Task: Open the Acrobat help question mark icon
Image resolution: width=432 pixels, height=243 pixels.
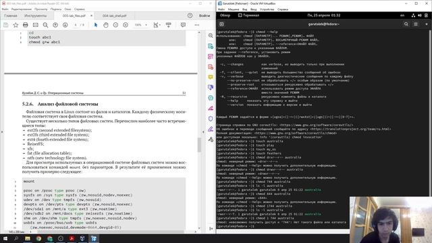Action: [190, 16]
